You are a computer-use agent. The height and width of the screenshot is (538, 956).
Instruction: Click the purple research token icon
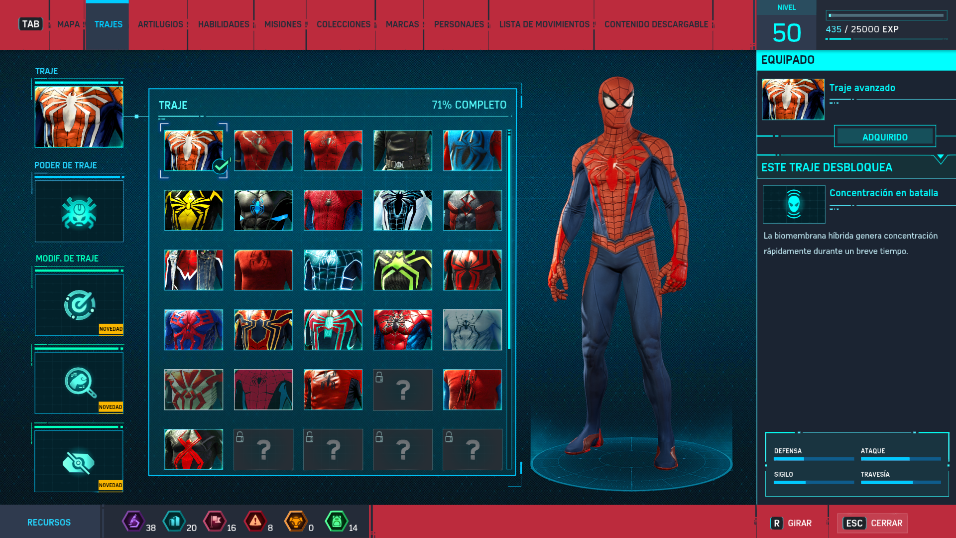tap(133, 522)
